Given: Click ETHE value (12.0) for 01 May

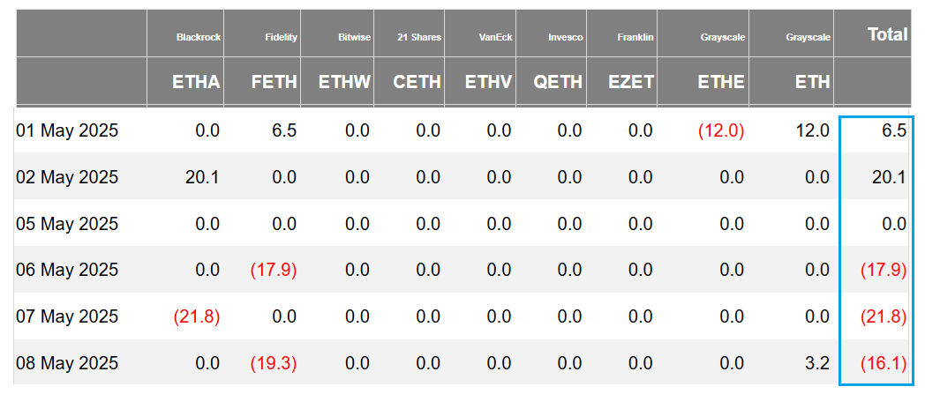Looking at the screenshot, I should pyautogui.click(x=721, y=131).
